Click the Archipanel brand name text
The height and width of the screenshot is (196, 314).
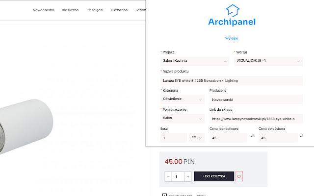[232, 22]
